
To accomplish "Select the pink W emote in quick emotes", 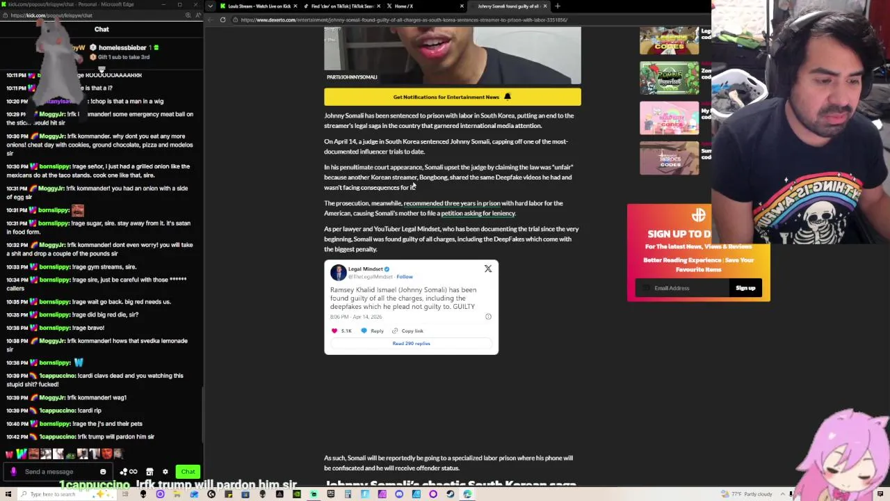I will (x=9, y=454).
